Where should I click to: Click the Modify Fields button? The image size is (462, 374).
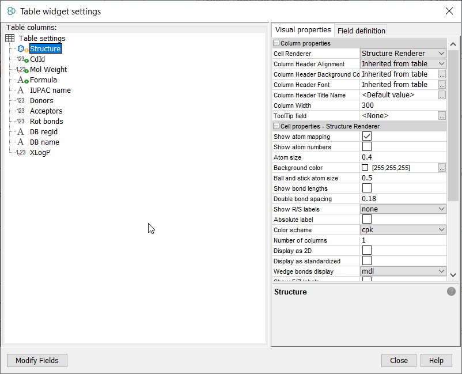point(37,361)
